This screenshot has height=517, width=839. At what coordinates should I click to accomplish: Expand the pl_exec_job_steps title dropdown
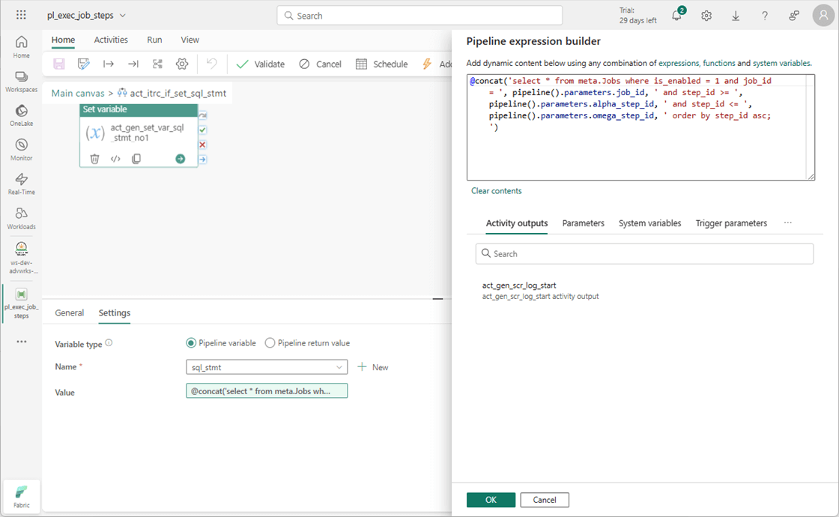click(123, 16)
